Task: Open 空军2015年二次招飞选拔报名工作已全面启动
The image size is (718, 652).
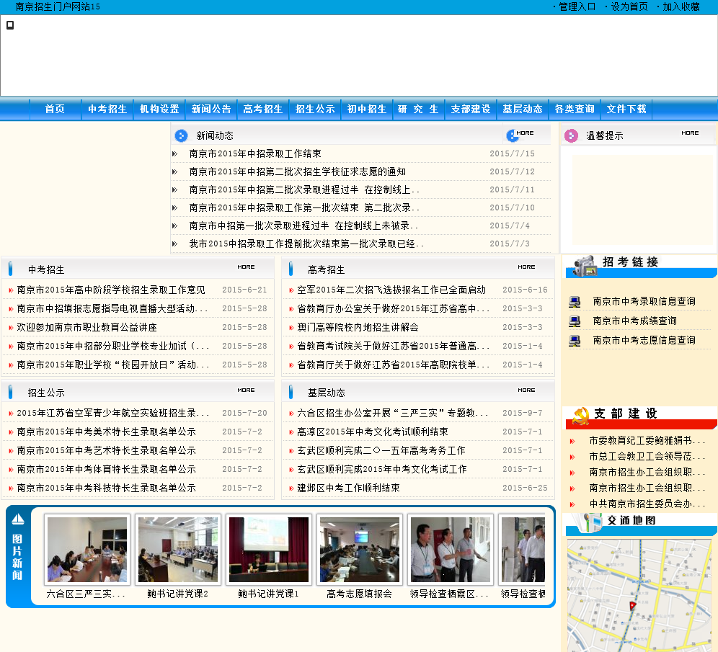Action: [x=391, y=290]
